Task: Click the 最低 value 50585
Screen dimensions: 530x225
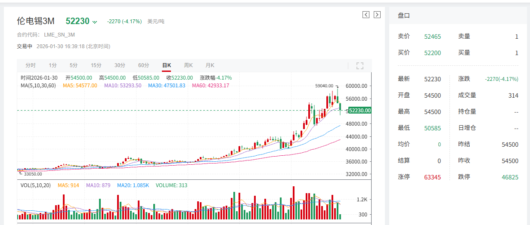Action: click(x=432, y=128)
